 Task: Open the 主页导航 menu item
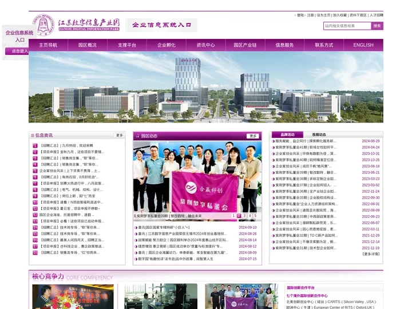point(48,45)
